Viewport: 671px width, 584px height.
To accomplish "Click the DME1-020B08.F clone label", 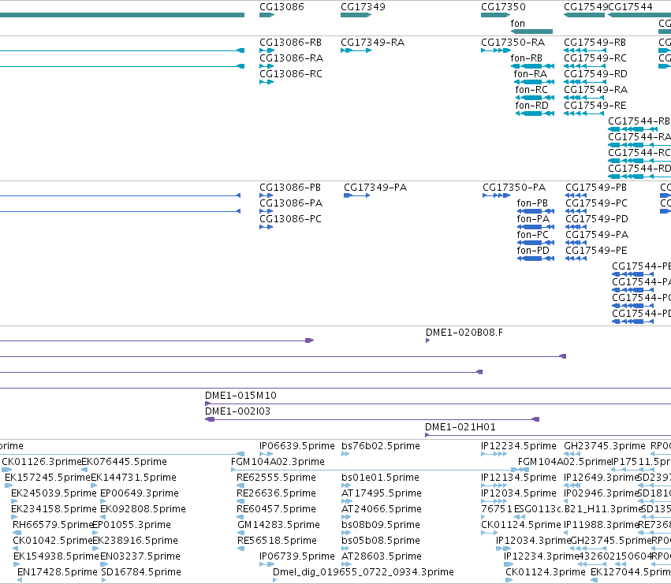I will point(464,333).
